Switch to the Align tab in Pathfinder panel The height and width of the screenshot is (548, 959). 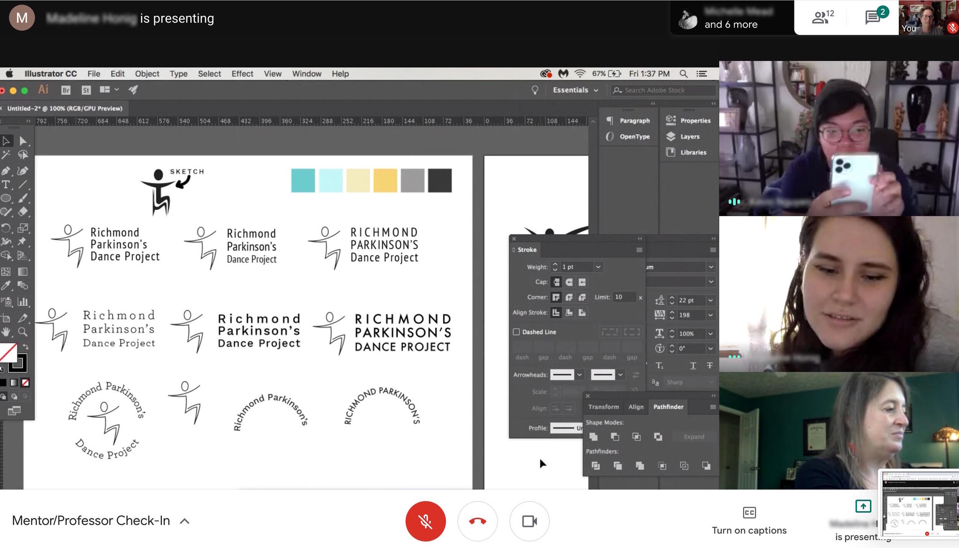[x=636, y=407]
